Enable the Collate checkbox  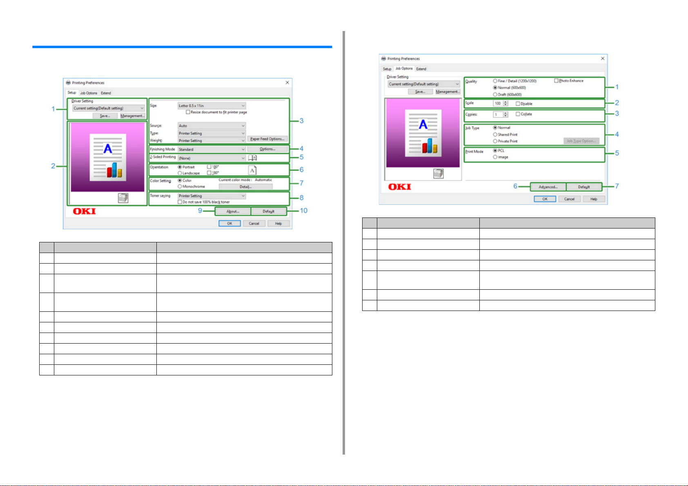pyautogui.click(x=518, y=114)
